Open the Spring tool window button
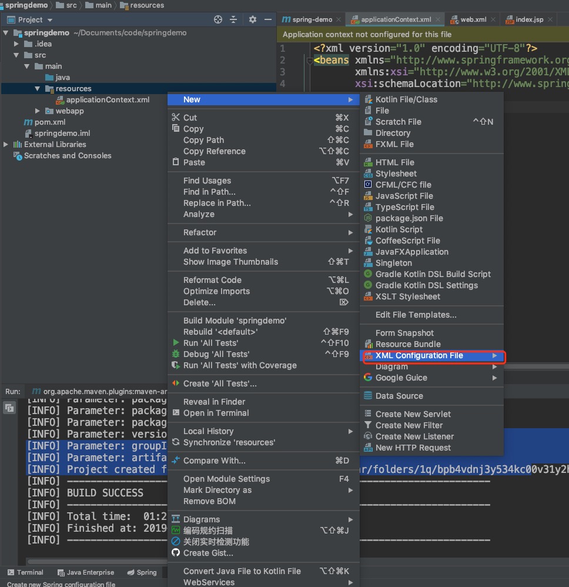Viewport: 569px width, 587px height. (142, 572)
